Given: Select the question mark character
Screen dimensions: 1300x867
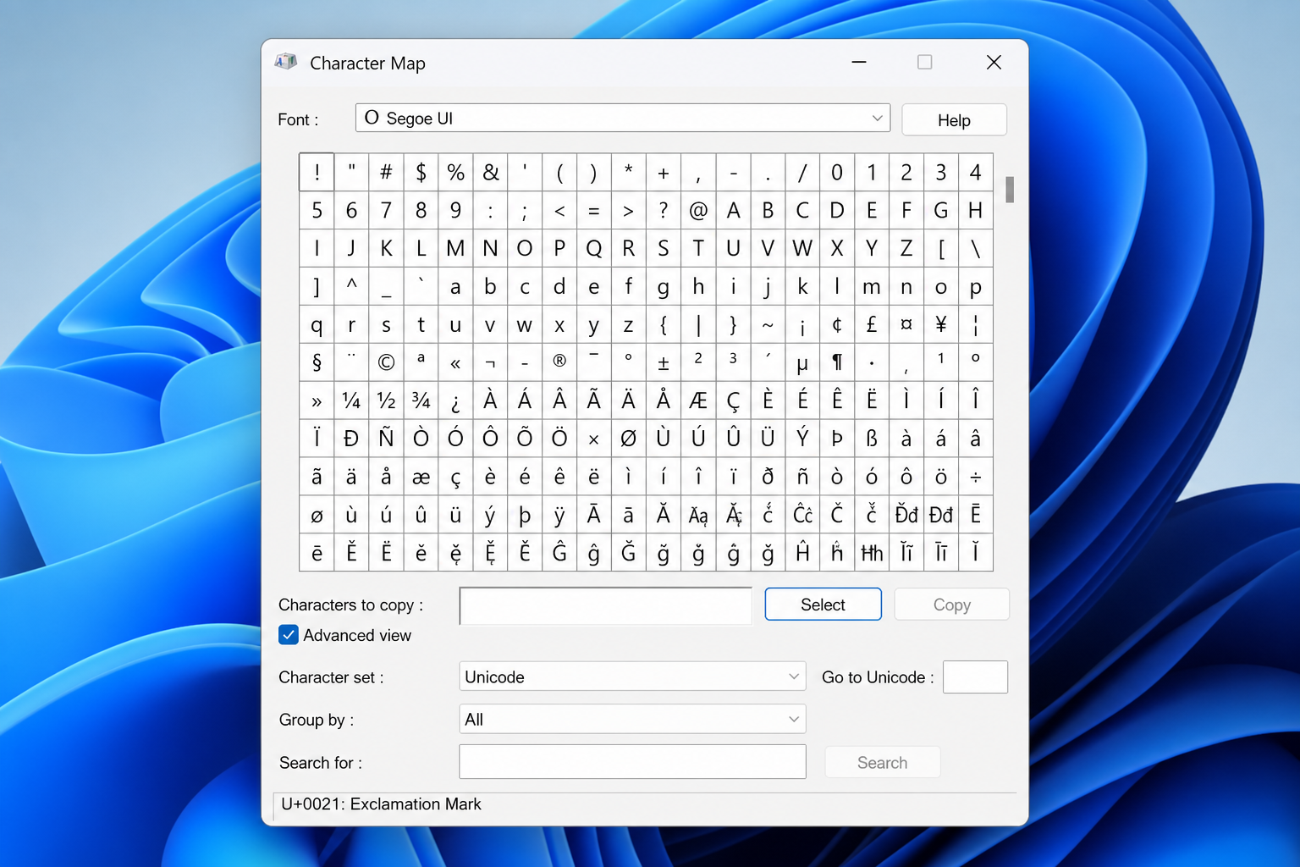Looking at the screenshot, I should (x=664, y=211).
